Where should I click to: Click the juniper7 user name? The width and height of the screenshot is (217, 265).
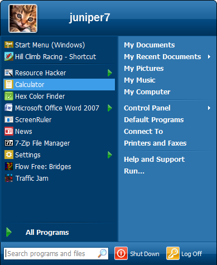point(90,18)
